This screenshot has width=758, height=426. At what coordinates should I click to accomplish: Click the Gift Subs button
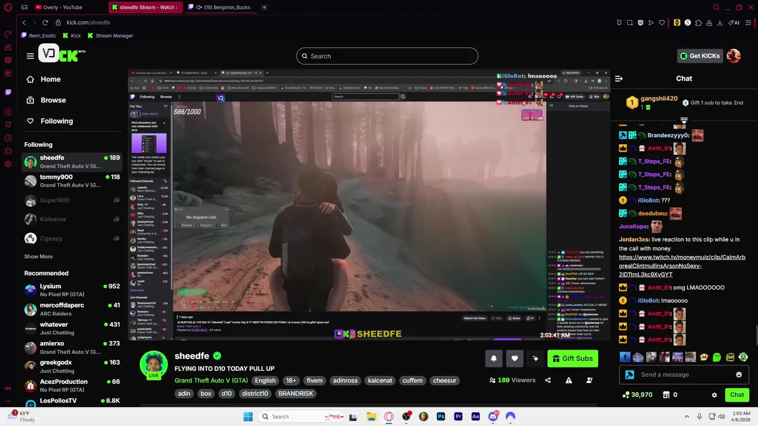[x=573, y=359]
